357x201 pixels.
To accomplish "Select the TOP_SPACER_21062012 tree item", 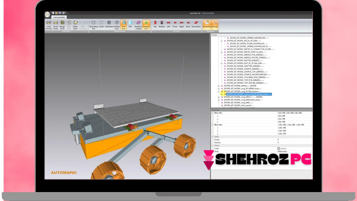I will 247,83.
